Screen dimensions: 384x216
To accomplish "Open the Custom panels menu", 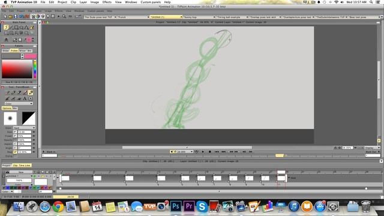I will tap(151, 2).
